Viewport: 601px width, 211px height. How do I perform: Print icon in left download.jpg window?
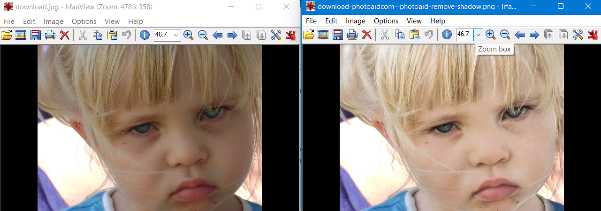pos(50,35)
